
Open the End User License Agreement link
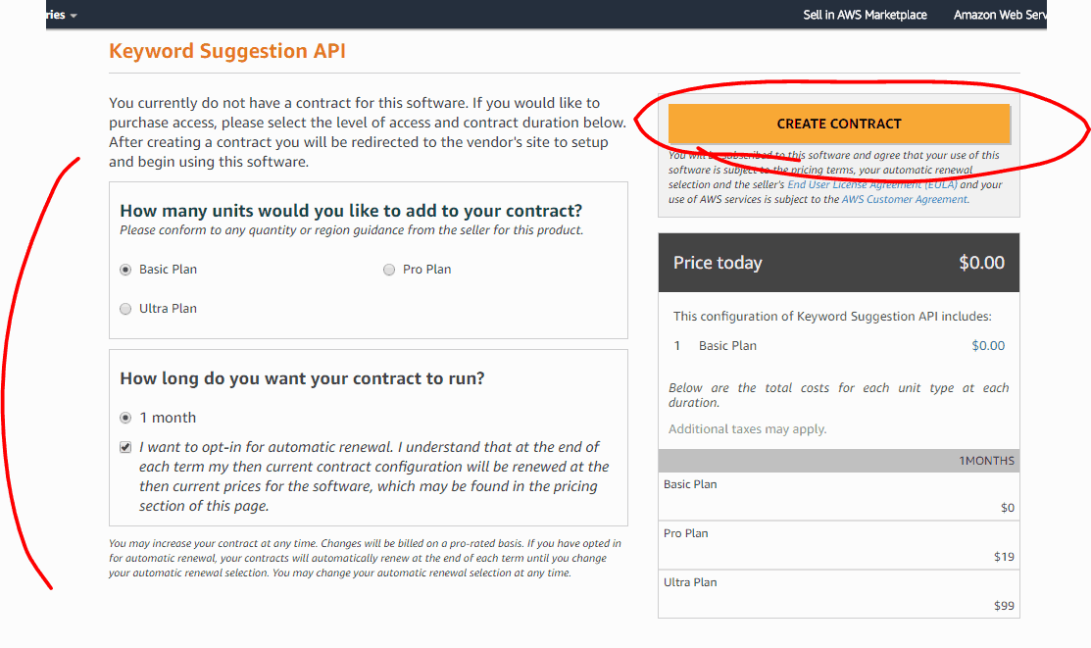click(x=871, y=184)
